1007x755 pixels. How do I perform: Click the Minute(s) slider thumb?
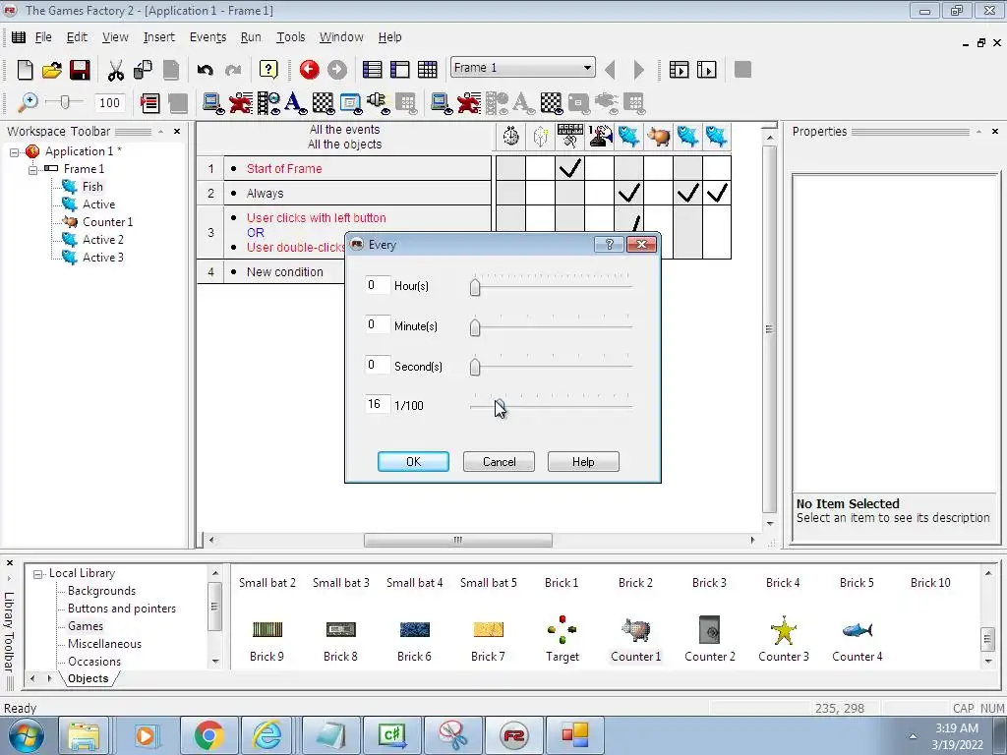pos(475,327)
